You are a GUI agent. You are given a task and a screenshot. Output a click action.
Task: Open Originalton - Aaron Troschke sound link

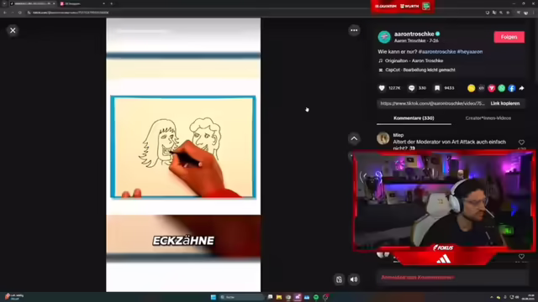(414, 60)
